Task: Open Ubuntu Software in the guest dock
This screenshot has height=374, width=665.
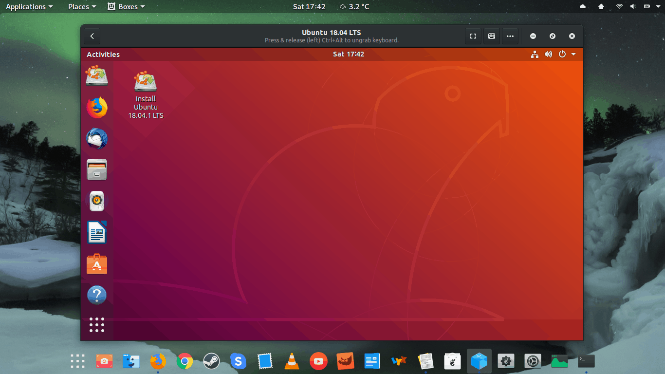Action: [x=97, y=263]
